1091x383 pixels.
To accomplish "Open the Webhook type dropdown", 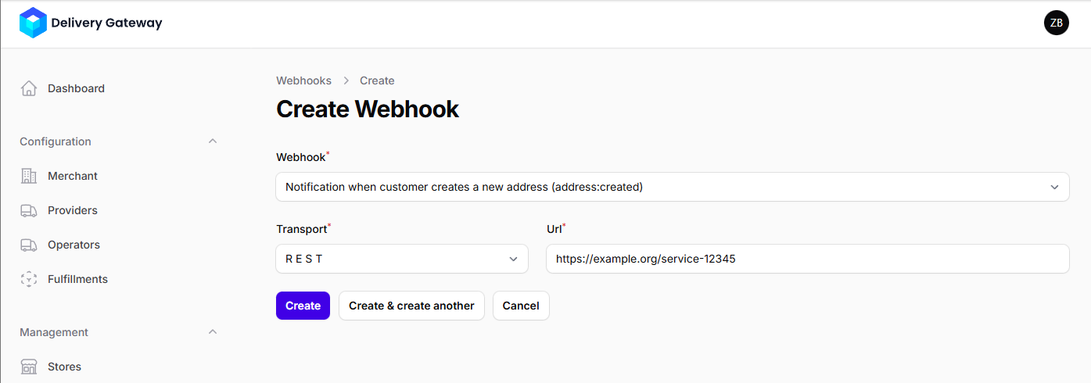I will 672,187.
